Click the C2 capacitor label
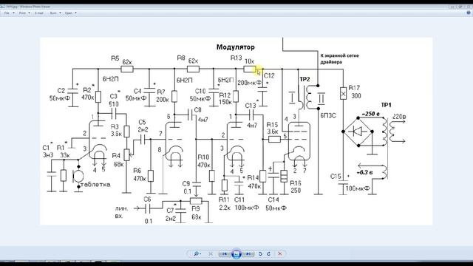 [x=61, y=90]
